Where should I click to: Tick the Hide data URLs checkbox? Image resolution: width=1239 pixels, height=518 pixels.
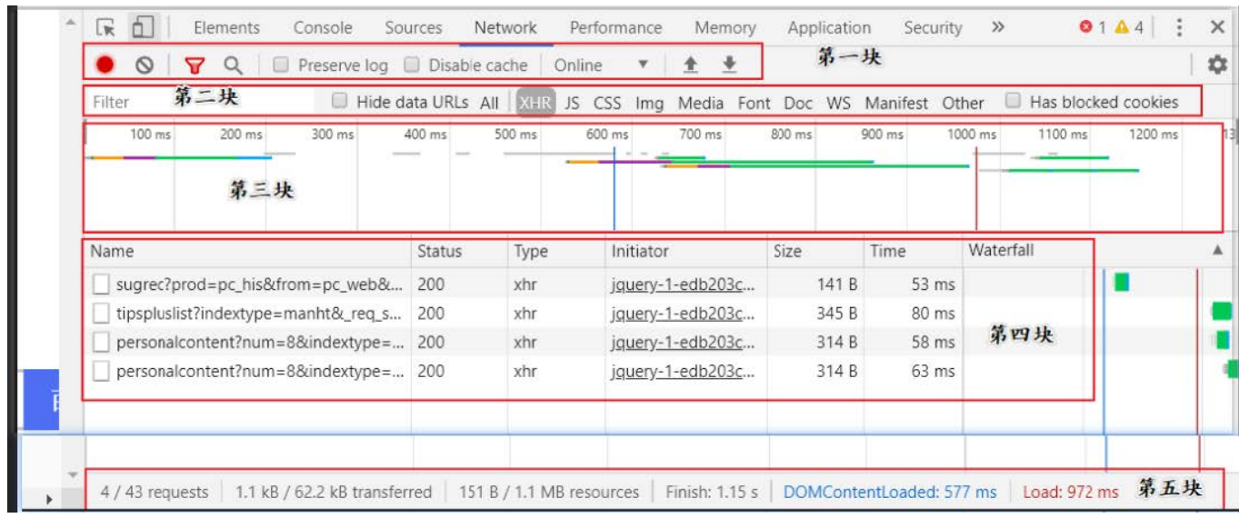(x=340, y=102)
